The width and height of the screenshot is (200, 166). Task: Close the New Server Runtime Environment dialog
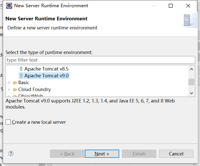tap(188, 6)
